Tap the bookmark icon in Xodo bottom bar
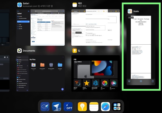The image size is (162, 113). 153,81
